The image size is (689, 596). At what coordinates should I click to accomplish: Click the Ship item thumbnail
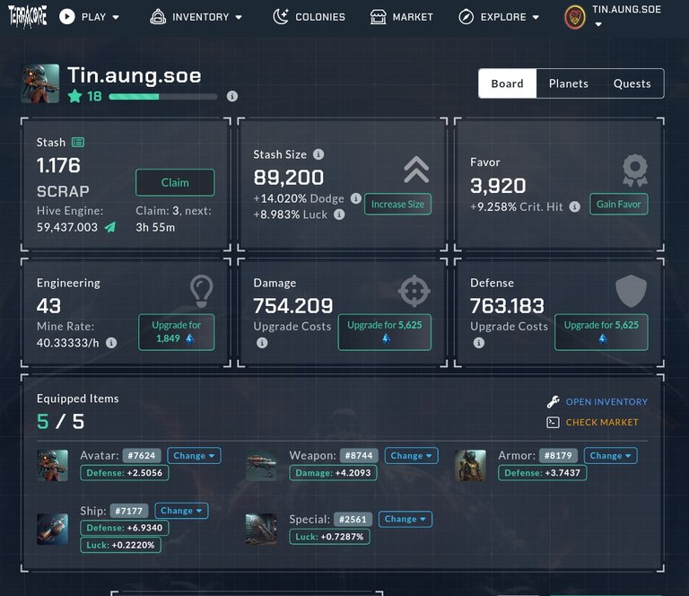pos(52,529)
